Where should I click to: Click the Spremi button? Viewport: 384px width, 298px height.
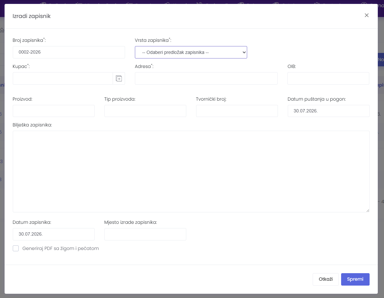pos(355,279)
